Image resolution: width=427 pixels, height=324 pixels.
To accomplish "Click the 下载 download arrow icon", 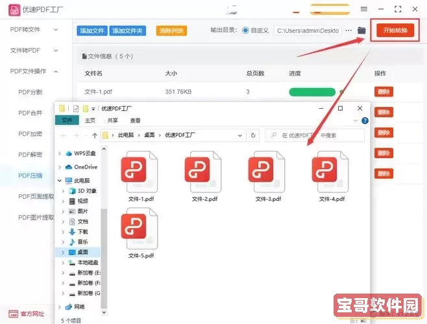I will point(72,232).
